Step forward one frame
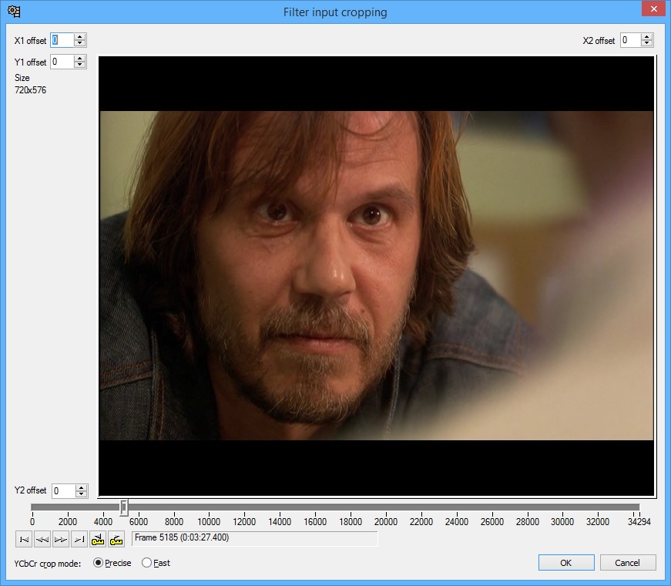 pyautogui.click(x=61, y=538)
